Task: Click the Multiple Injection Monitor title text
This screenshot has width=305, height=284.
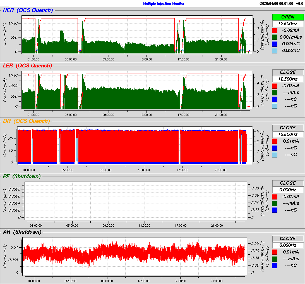Action: click(x=164, y=4)
